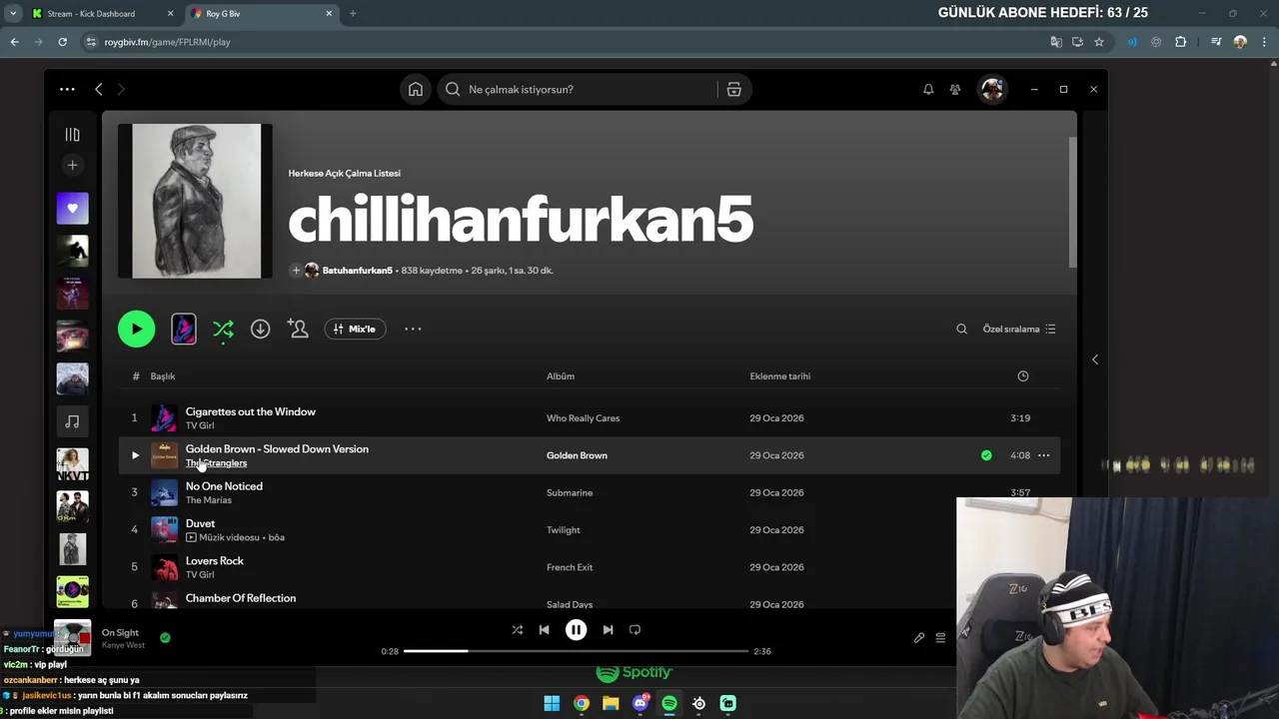The height and width of the screenshot is (719, 1279).
Task: Switch to the Roy G Biv browser tab
Action: (260, 14)
